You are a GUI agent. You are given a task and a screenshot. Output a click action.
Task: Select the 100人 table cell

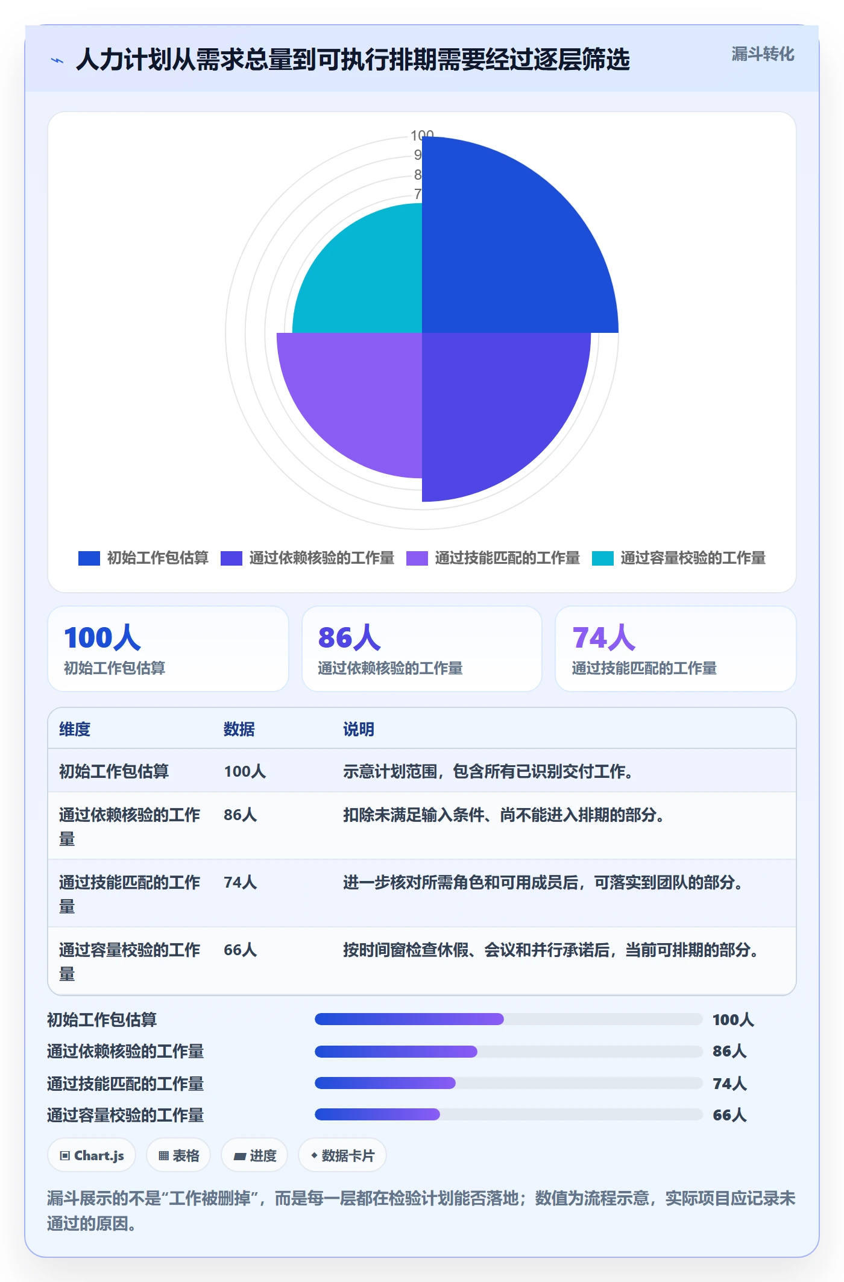[245, 771]
